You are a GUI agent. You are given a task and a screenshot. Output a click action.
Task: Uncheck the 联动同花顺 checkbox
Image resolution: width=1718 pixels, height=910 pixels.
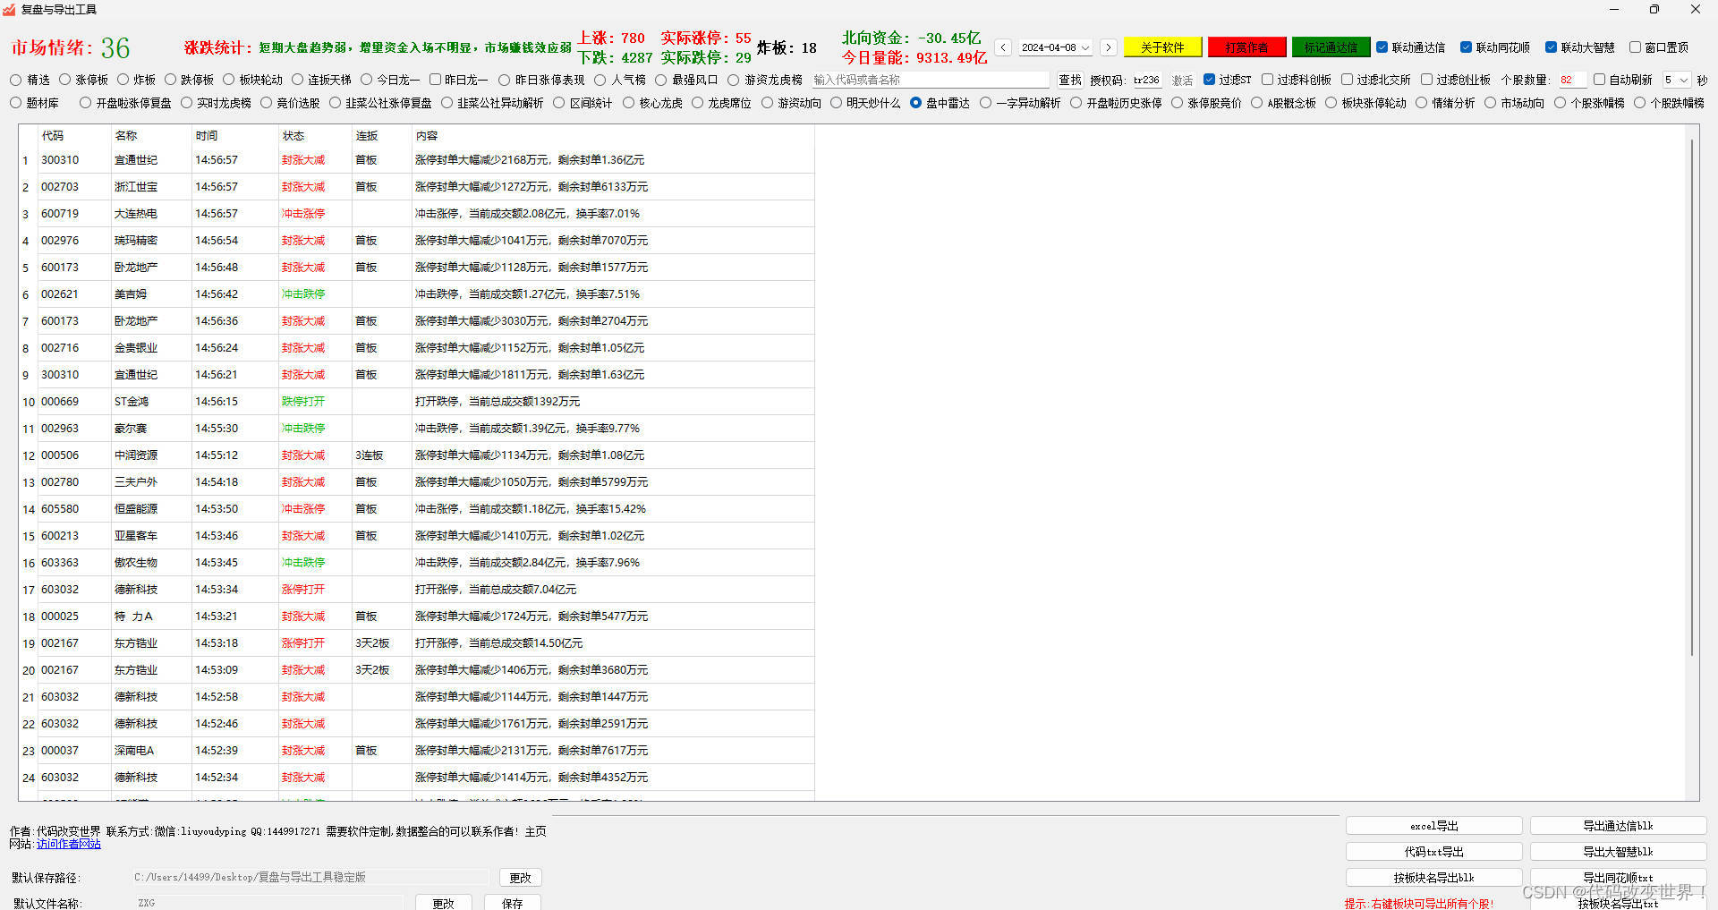pyautogui.click(x=1466, y=47)
